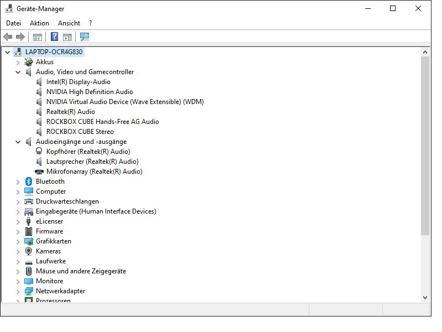This screenshot has width=442, height=332.
Task: Click the Grafikkarten display adapter icon
Action: pyautogui.click(x=29, y=241)
